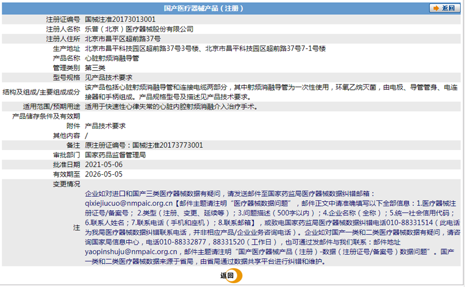Click registrant address 北京市昌平区超前路37号

(x=123, y=39)
